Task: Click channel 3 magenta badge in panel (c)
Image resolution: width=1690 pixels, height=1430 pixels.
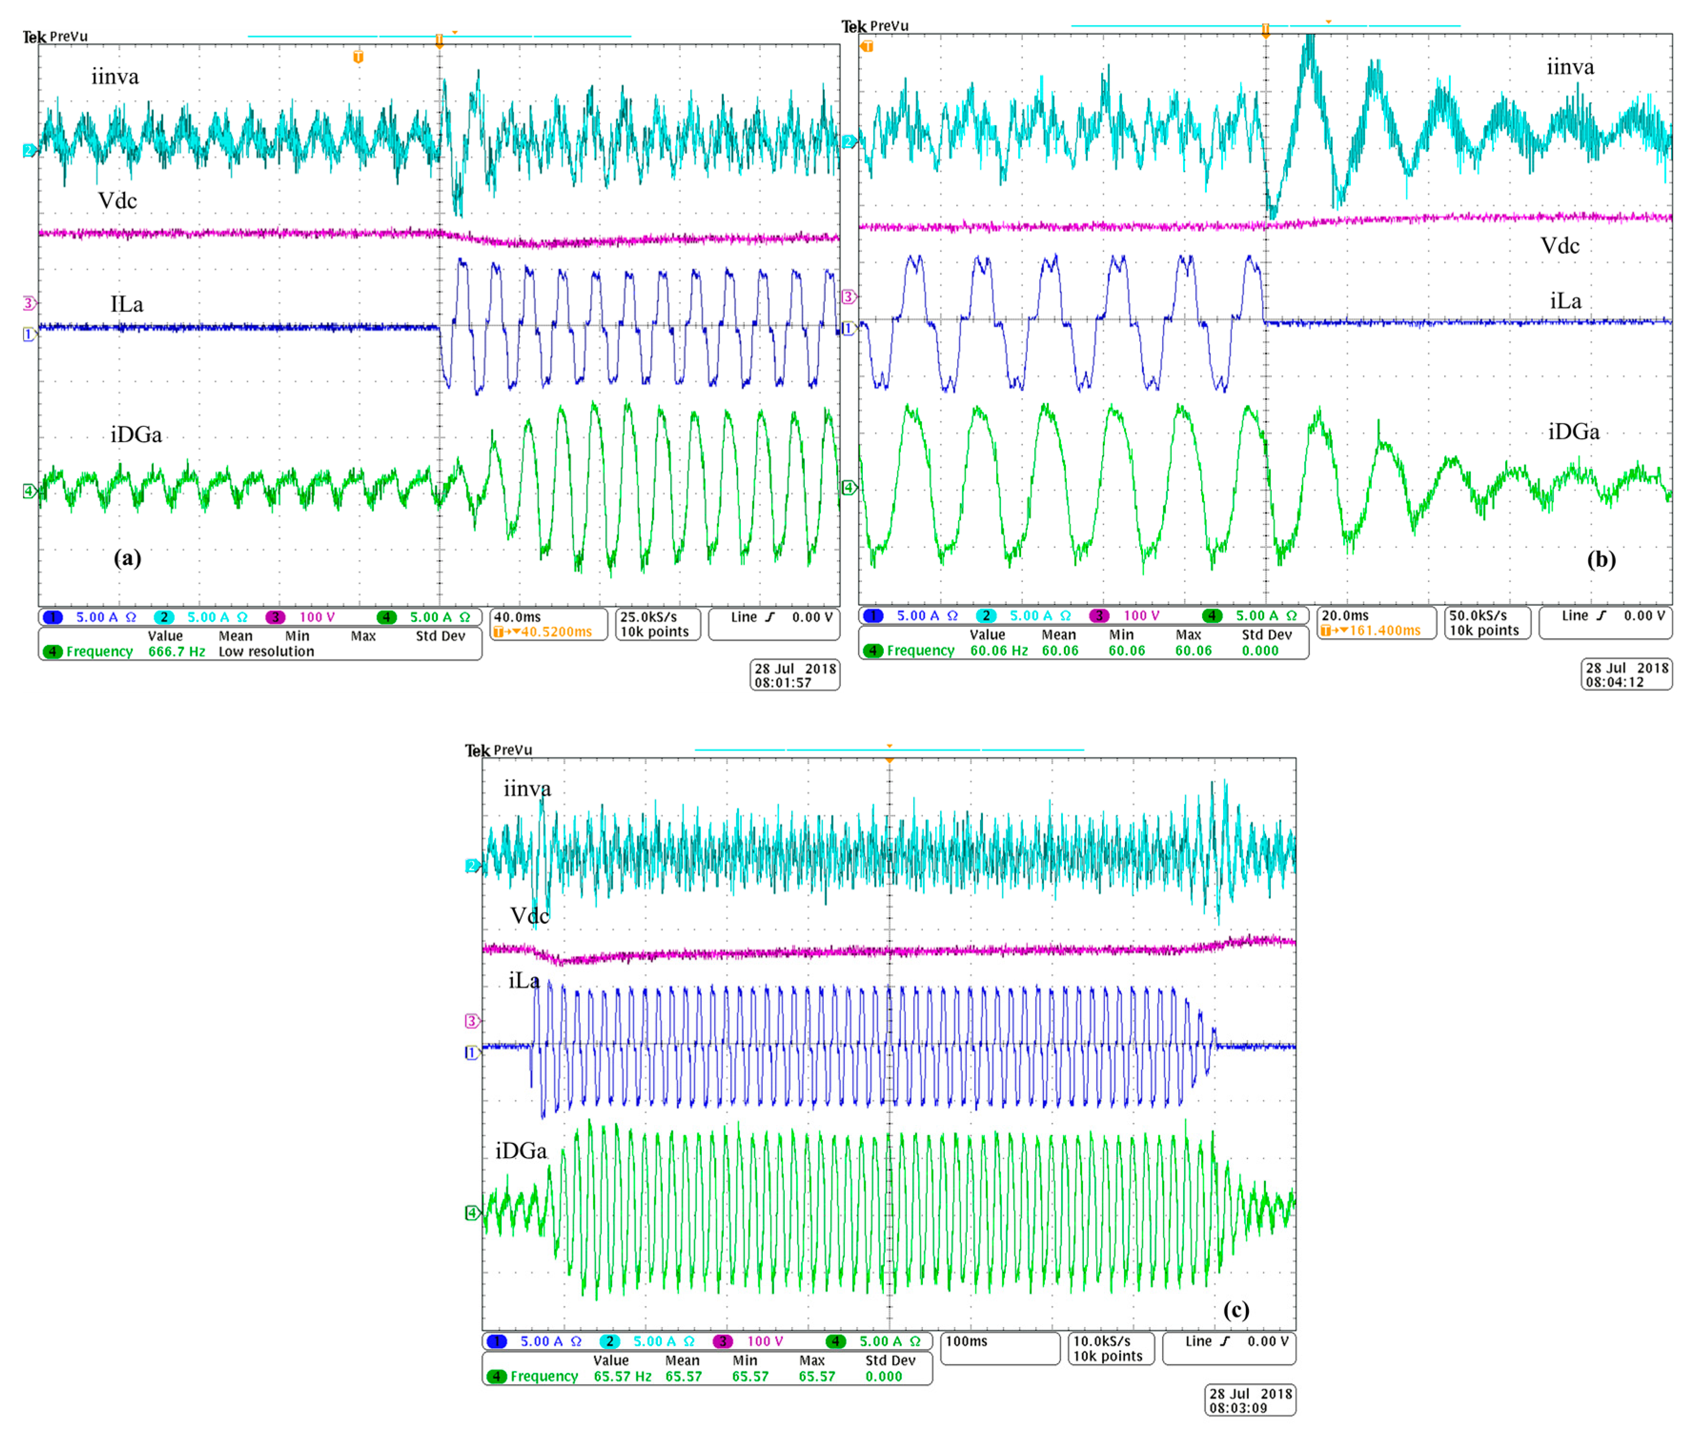Action: click(x=722, y=1341)
